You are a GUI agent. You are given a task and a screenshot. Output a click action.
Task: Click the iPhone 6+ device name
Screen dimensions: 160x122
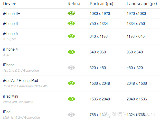[12, 13]
